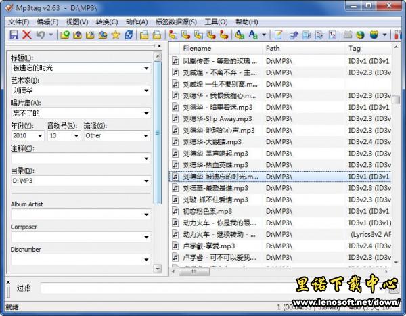This screenshot has width=406, height=316.
Task: Expand the Composer dropdown
Action: (x=146, y=237)
